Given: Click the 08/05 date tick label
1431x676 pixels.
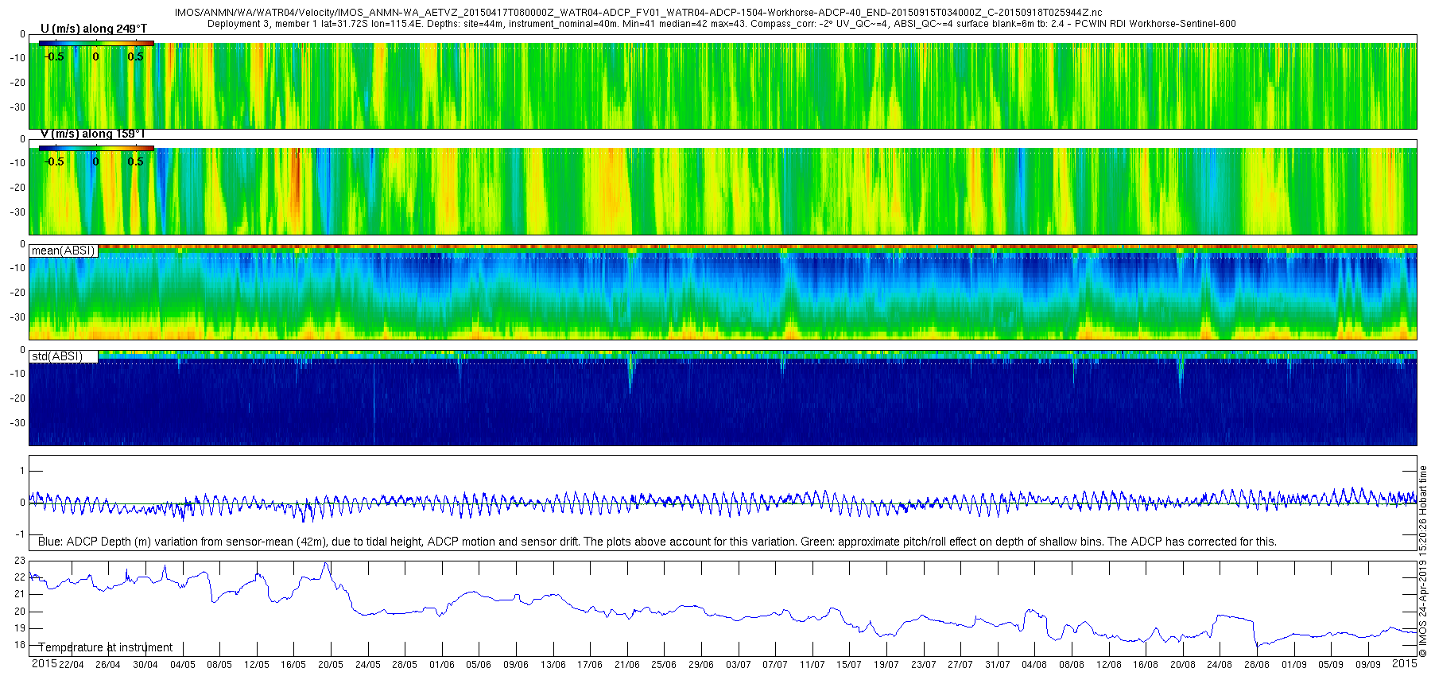Looking at the screenshot, I should [219, 665].
